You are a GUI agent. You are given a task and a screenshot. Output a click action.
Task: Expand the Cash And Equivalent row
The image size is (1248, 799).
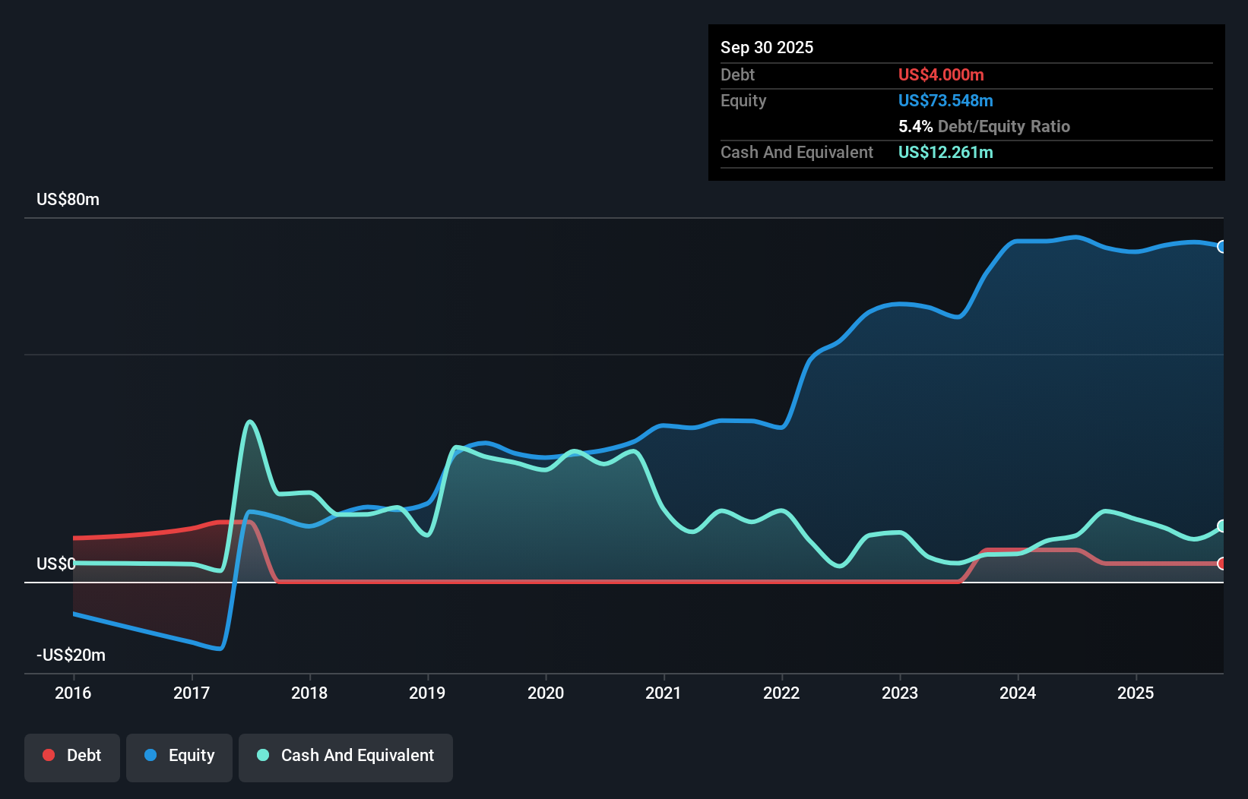click(x=796, y=152)
